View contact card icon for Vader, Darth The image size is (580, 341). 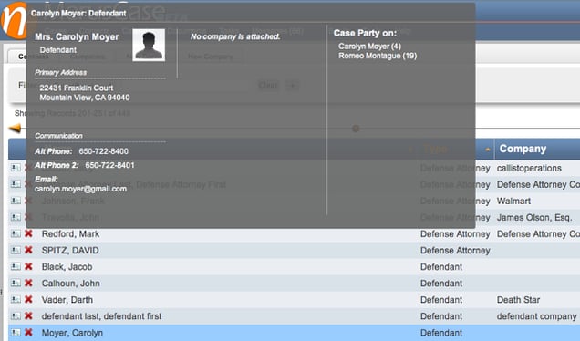tap(16, 300)
